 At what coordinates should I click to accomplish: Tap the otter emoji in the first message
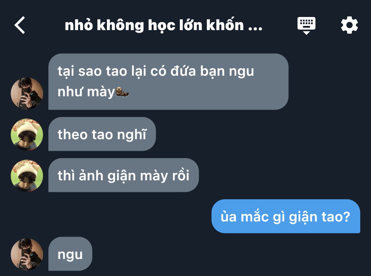[122, 92]
